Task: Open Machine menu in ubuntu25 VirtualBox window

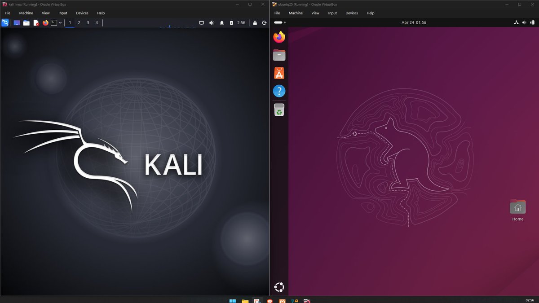Action: tap(296, 13)
